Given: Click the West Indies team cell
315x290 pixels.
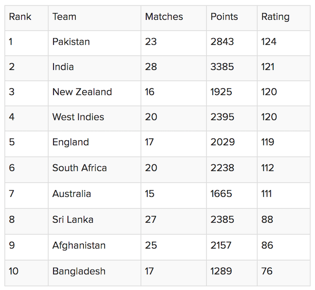Looking at the screenshot, I should click(x=78, y=117).
